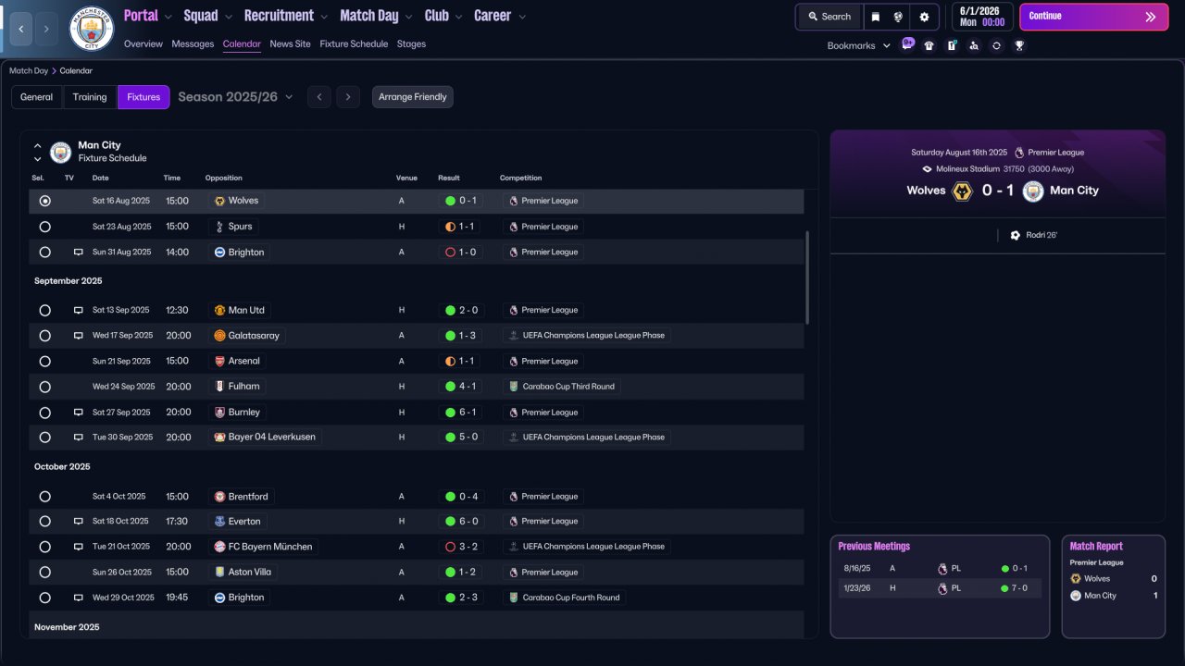Switch to the Messages tab
This screenshot has height=666, width=1185.
(193, 44)
